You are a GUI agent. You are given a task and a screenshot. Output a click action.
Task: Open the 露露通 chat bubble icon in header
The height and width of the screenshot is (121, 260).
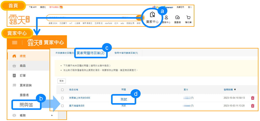pos(177,18)
